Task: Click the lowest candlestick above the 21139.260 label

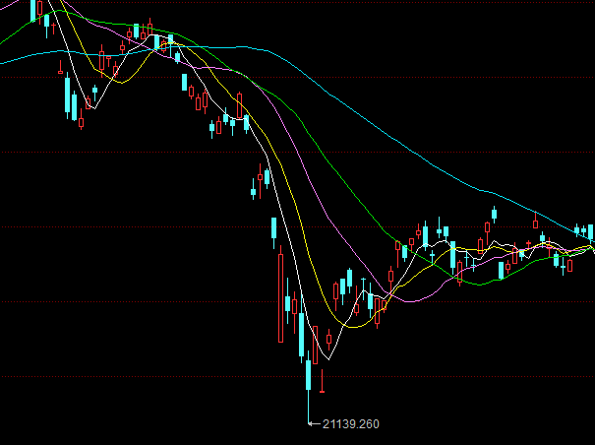Action: [309, 387]
